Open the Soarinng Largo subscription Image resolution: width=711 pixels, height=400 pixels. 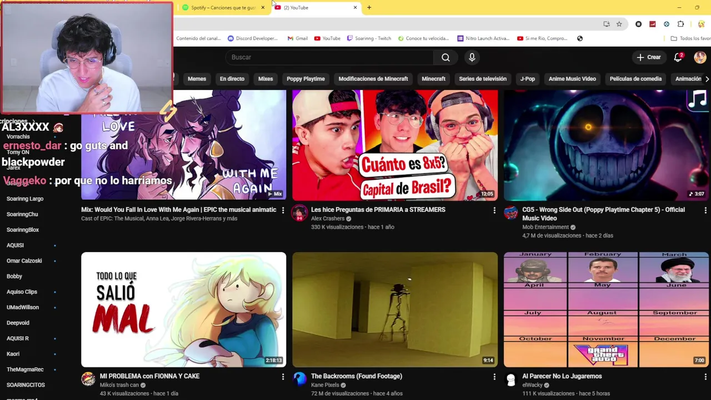click(x=25, y=199)
